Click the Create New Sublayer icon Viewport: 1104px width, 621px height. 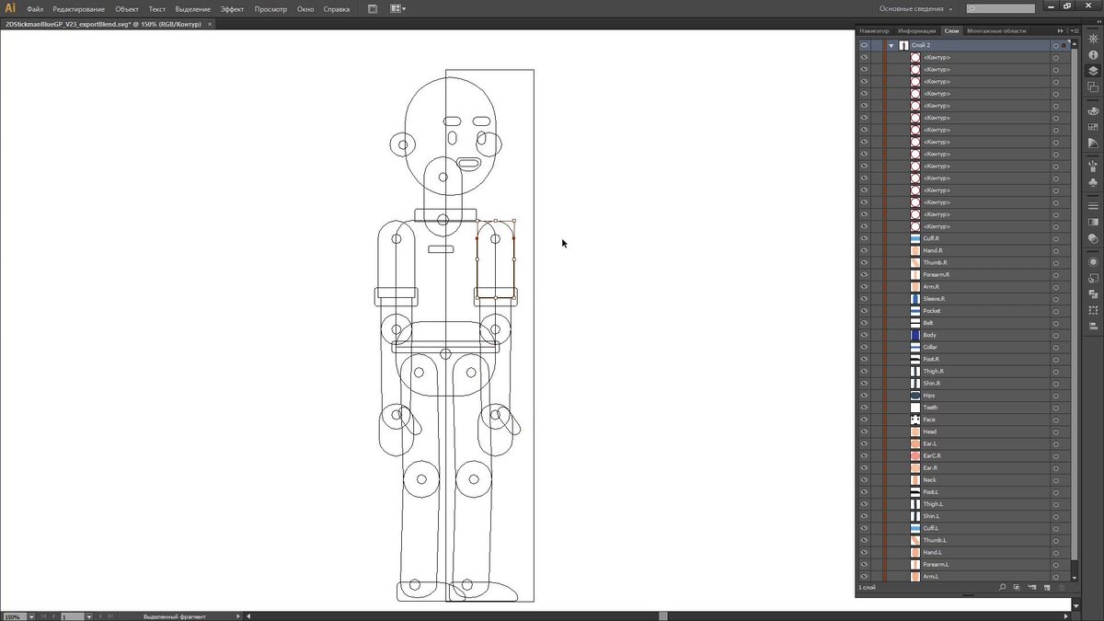point(1032,587)
